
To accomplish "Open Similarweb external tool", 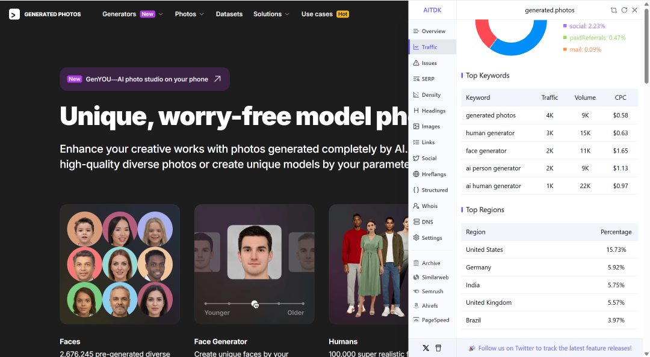I will pyautogui.click(x=432, y=277).
